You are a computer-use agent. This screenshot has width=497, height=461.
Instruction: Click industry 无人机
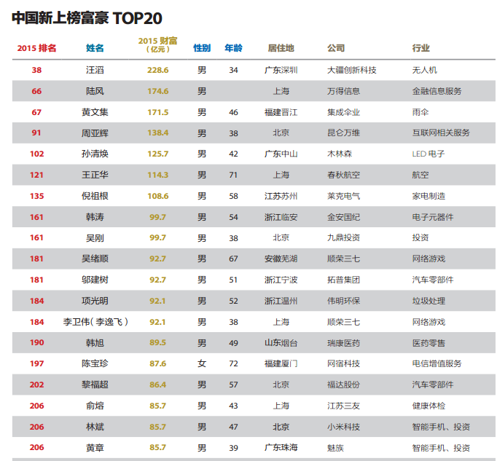(x=424, y=70)
